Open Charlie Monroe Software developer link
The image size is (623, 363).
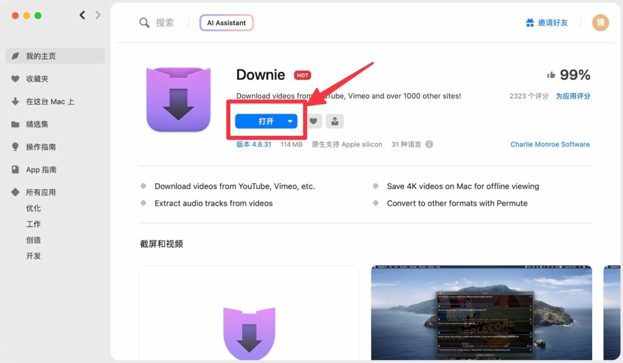(x=550, y=144)
